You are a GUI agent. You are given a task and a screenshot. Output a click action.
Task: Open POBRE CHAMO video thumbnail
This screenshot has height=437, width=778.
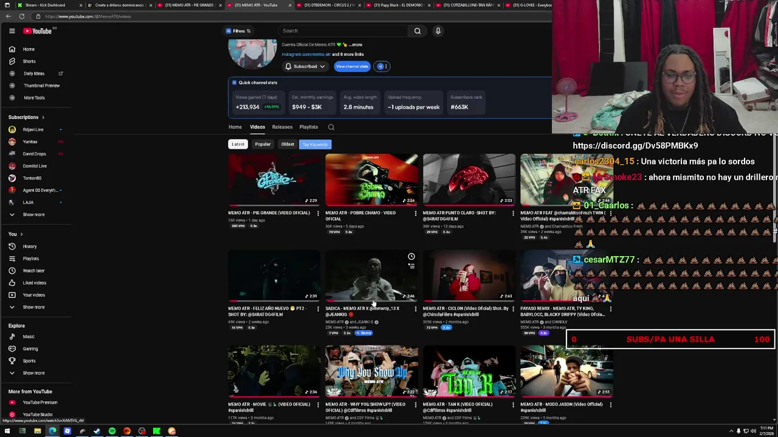tap(371, 180)
